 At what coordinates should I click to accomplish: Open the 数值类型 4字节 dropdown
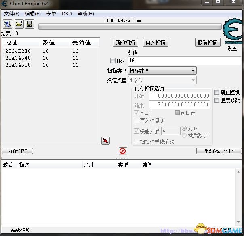(162, 80)
